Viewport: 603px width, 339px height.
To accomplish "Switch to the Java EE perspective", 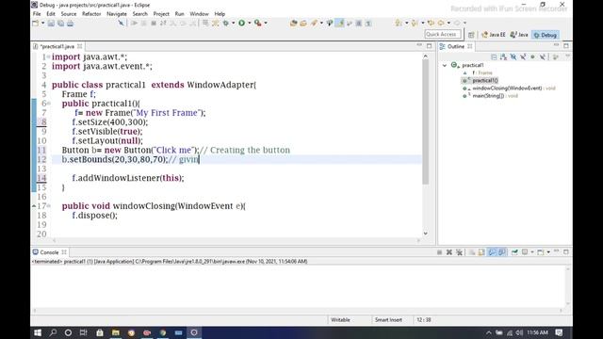I will point(494,35).
